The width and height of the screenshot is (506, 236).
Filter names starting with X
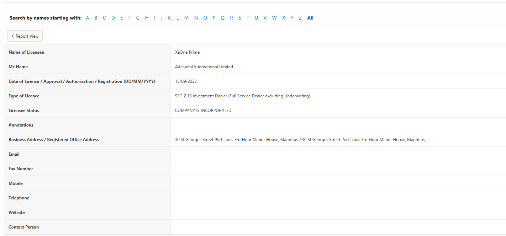[x=284, y=18]
